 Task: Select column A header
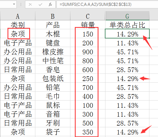(18, 16)
